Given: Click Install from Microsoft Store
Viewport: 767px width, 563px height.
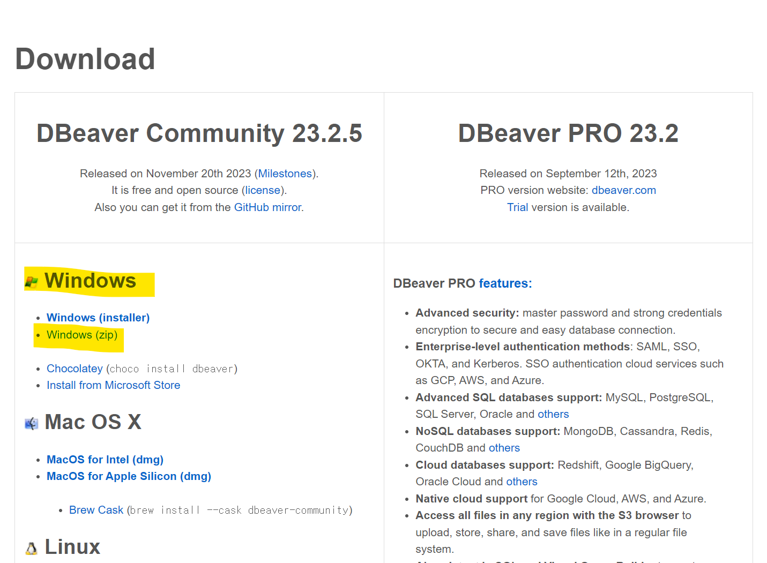Looking at the screenshot, I should pos(113,385).
